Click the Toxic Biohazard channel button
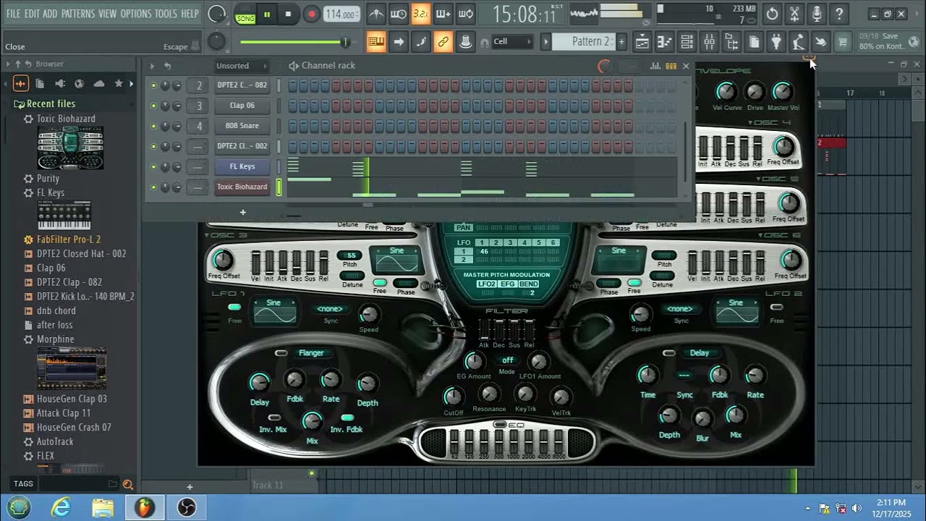Image resolution: width=926 pixels, height=521 pixels. click(242, 187)
